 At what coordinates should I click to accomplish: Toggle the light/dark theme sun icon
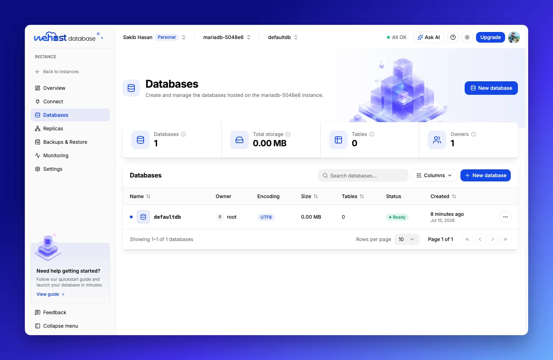(467, 37)
